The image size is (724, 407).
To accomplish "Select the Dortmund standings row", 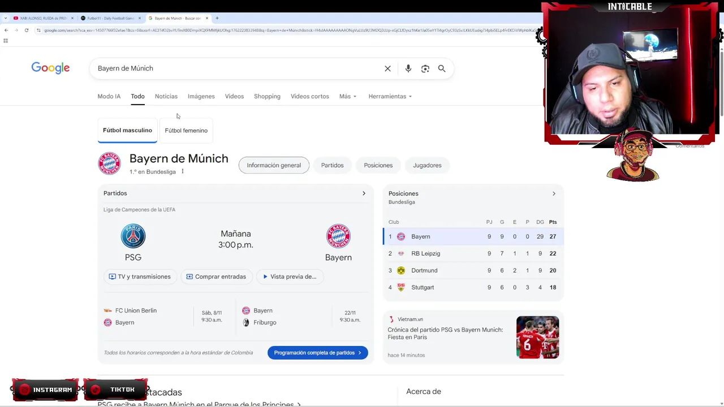I will point(473,270).
